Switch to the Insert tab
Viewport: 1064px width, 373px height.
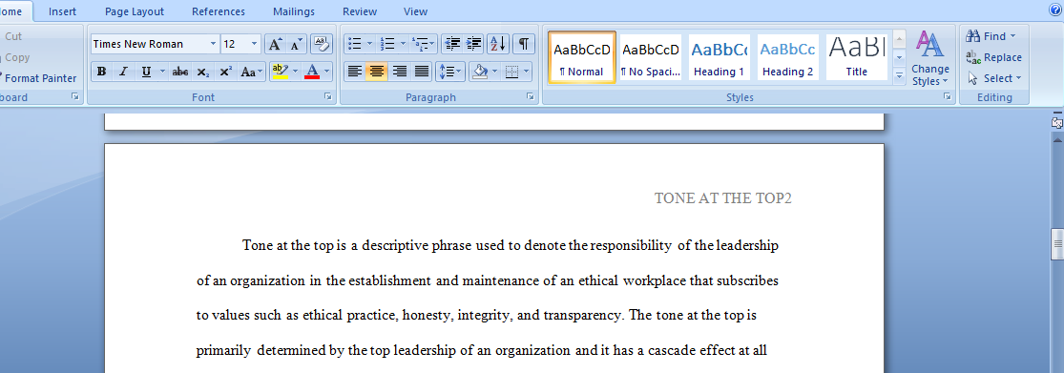click(62, 11)
